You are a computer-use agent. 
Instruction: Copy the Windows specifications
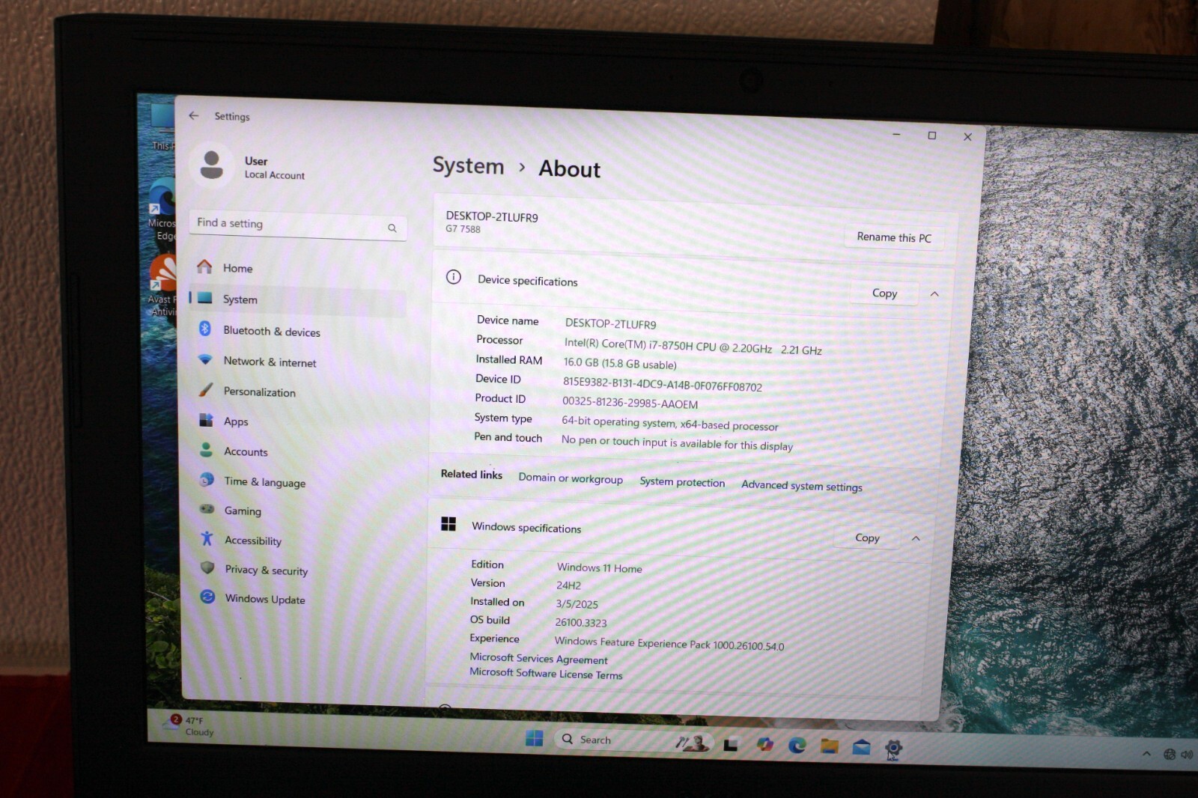coord(867,537)
